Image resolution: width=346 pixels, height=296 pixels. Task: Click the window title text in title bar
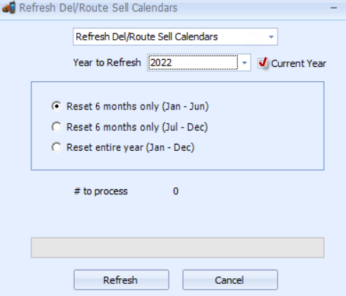(x=98, y=8)
